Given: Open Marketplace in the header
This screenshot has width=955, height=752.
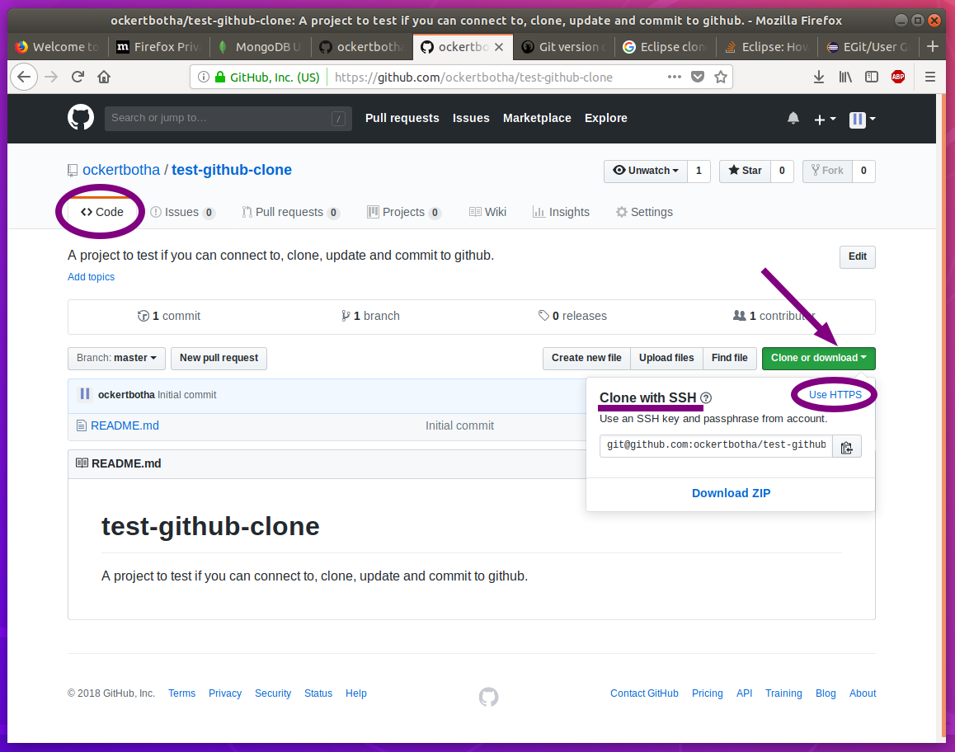Looking at the screenshot, I should pos(537,118).
